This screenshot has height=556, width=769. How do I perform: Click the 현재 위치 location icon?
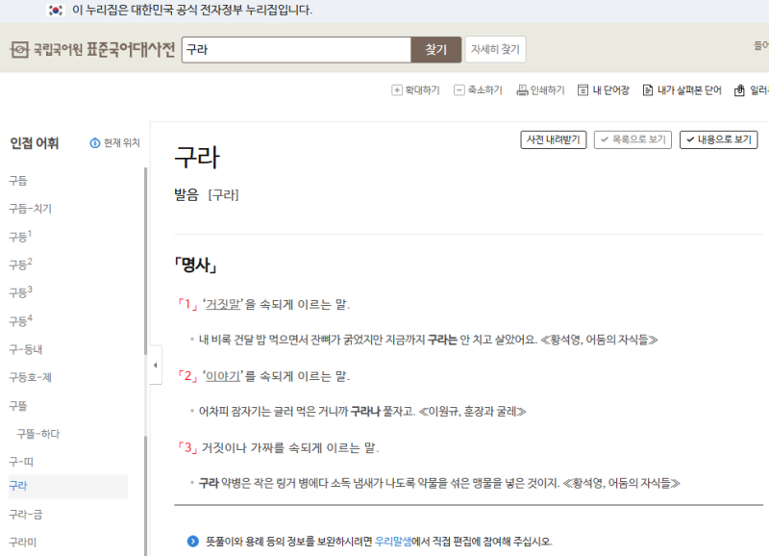pyautogui.click(x=94, y=142)
